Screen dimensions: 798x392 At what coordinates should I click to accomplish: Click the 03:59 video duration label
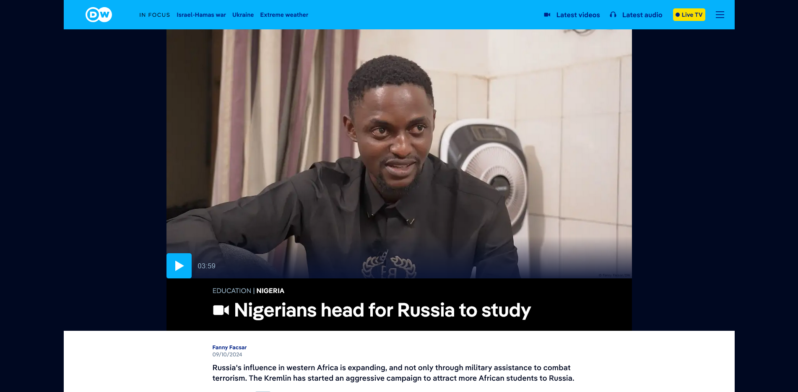pos(206,266)
